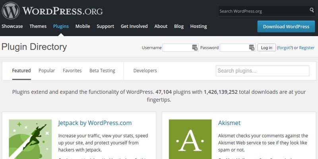Open the Hosting menu item
The image size is (318, 159).
click(198, 26)
